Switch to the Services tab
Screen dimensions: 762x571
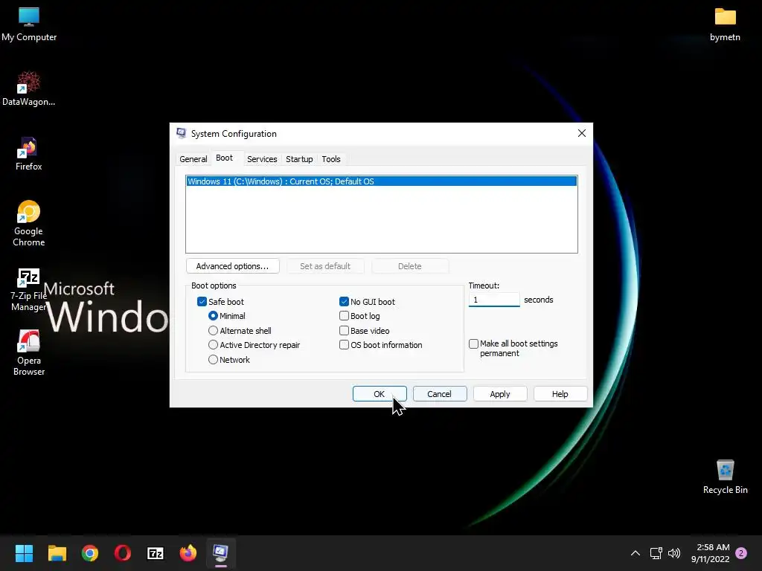(x=262, y=159)
